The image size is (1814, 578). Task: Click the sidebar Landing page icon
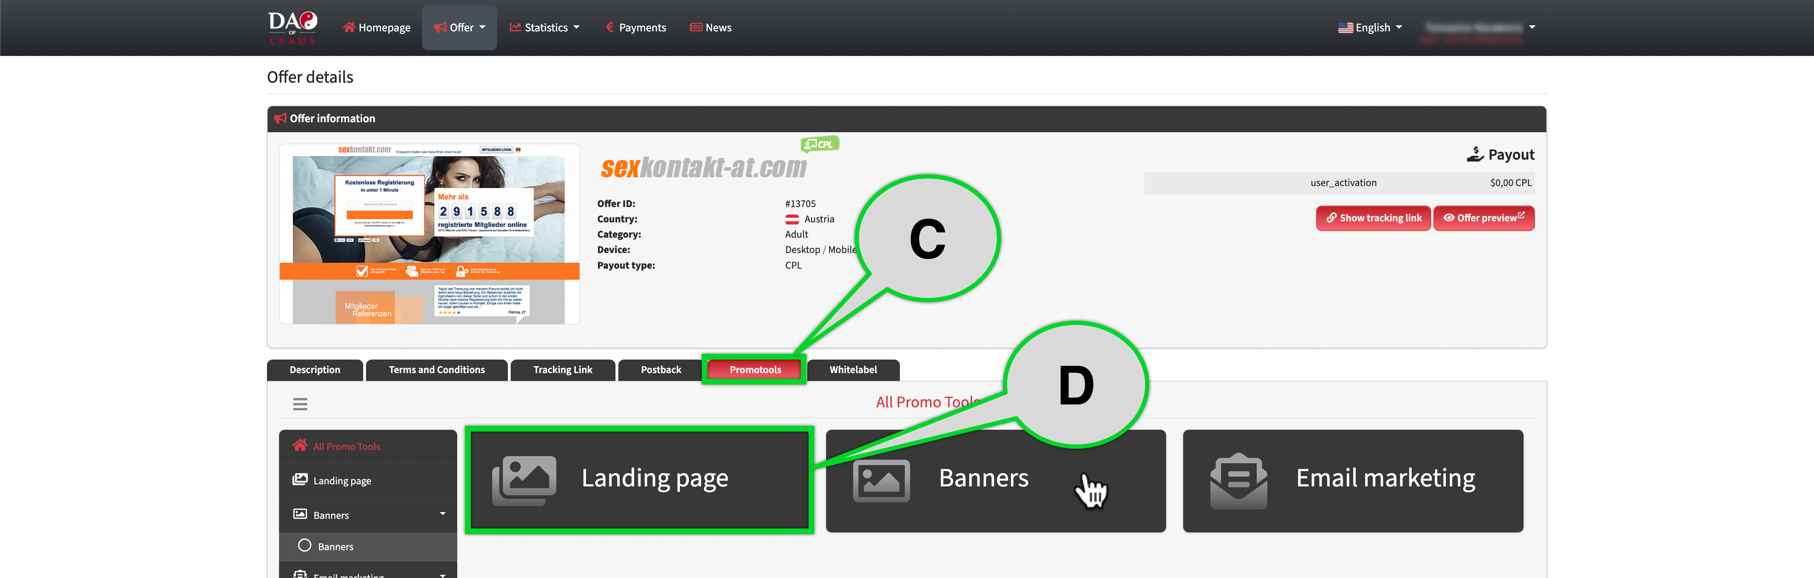pyautogui.click(x=300, y=480)
